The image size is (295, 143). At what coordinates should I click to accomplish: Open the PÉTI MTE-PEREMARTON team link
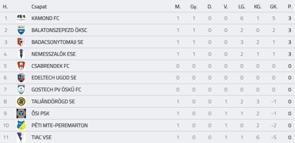point(60,125)
